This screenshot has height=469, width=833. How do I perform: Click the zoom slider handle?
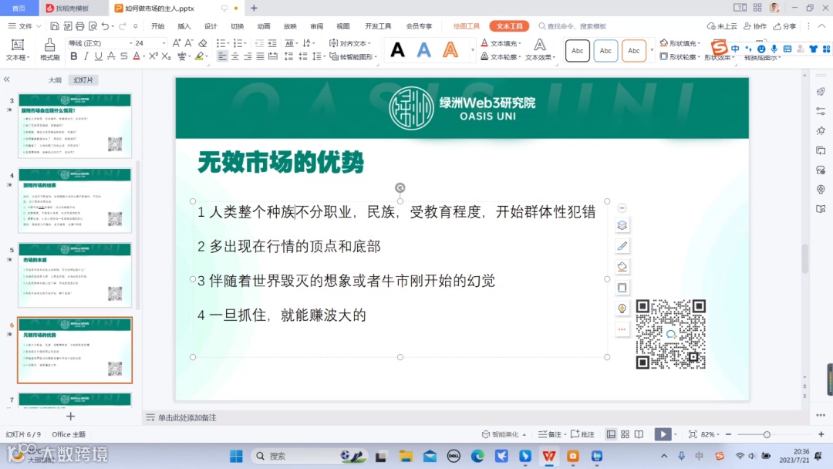[x=767, y=434]
